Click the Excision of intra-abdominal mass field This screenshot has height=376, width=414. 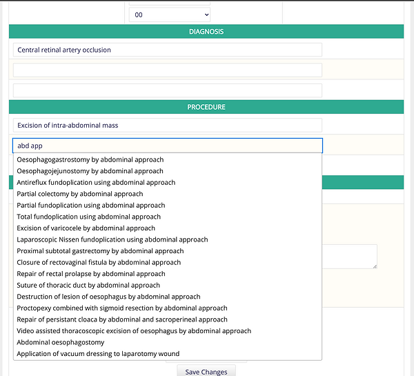(168, 125)
